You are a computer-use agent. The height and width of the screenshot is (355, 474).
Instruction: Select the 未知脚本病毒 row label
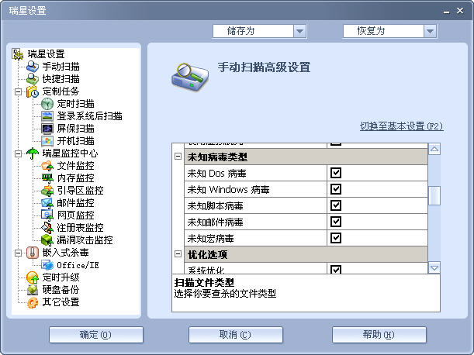[215, 205]
